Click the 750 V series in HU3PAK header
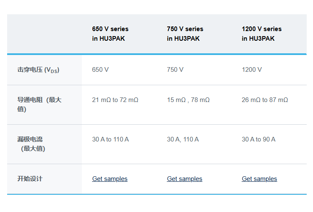The height and width of the screenshot is (212, 313). tap(185, 34)
